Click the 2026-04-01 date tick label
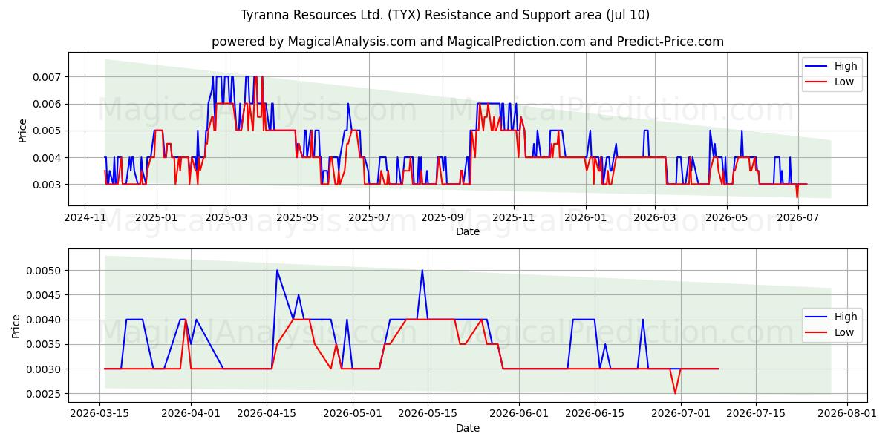The height and width of the screenshot is (445, 891). (191, 414)
